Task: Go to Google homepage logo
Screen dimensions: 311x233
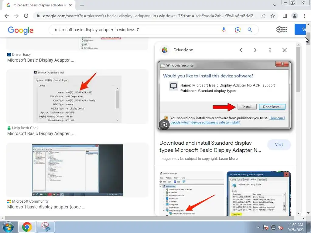Action: pos(21,30)
